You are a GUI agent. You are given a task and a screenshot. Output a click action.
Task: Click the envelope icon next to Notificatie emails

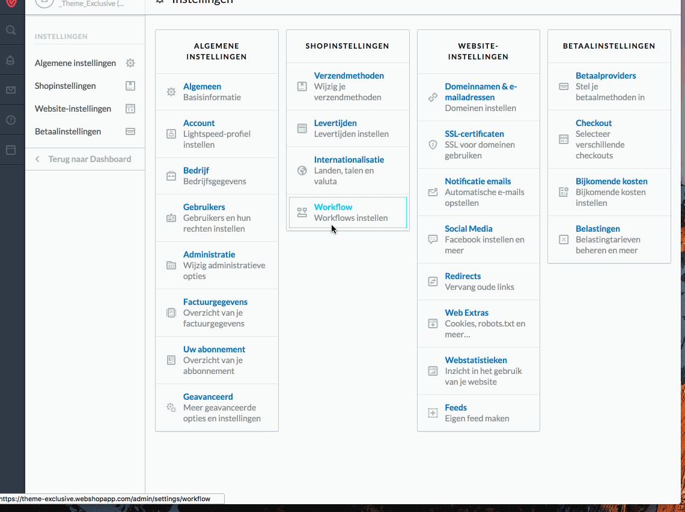tap(433, 192)
